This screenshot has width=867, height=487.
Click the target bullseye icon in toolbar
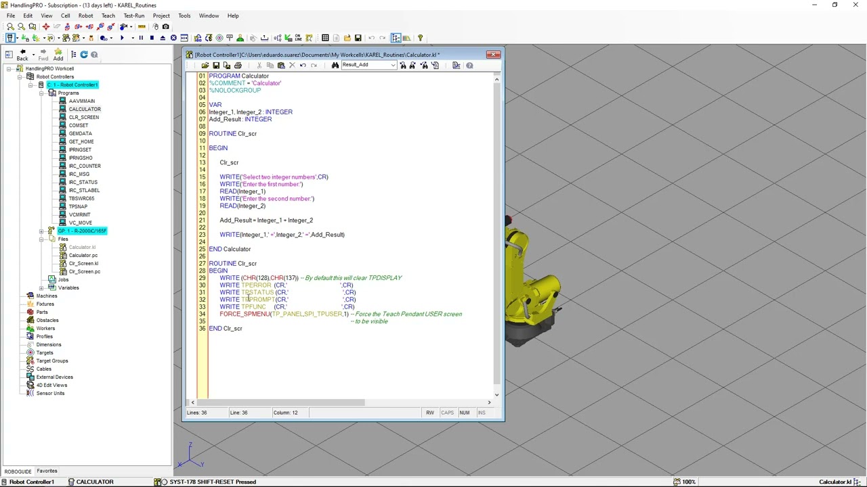(219, 38)
